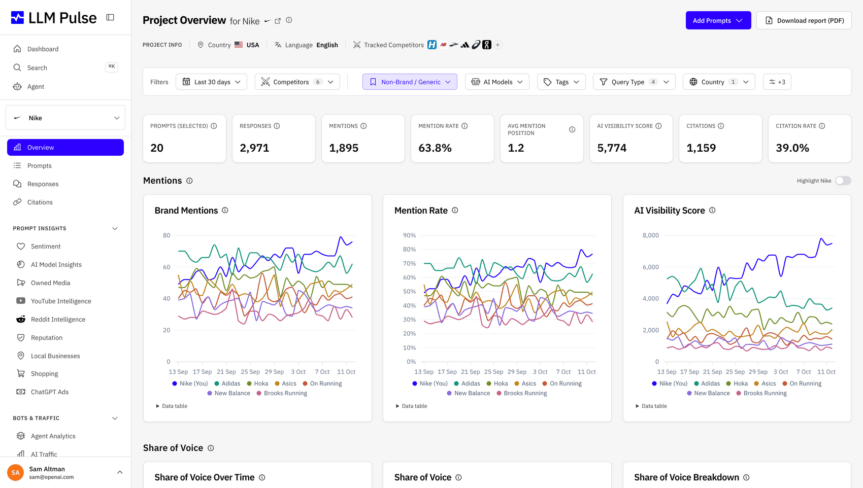Screen dimensions: 863x488
Task: Click the Hoka competitor logo
Action: [x=432, y=45]
